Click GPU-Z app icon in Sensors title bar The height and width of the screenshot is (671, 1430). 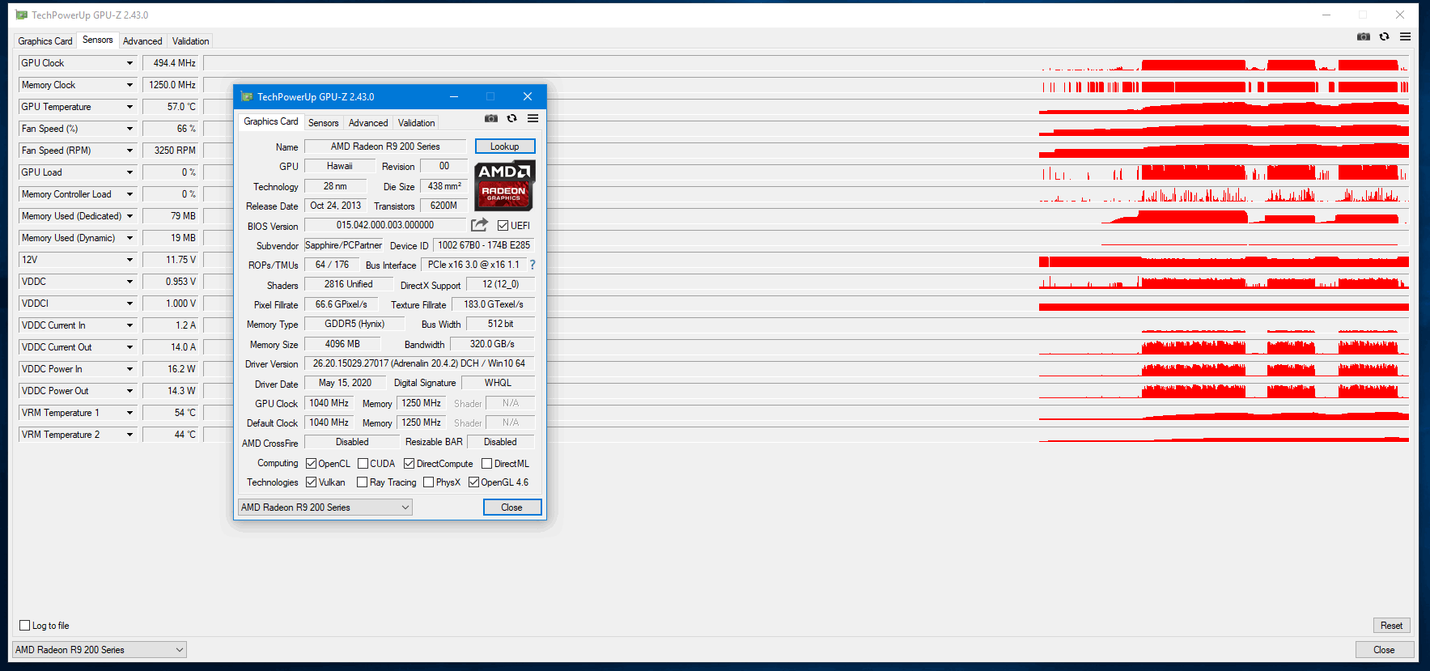(21, 15)
